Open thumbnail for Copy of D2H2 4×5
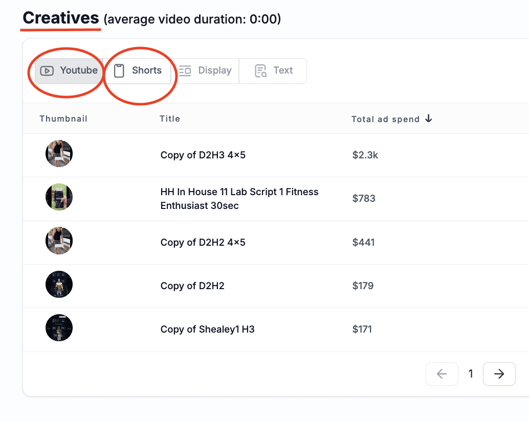Image resolution: width=529 pixels, height=422 pixels. pos(59,241)
